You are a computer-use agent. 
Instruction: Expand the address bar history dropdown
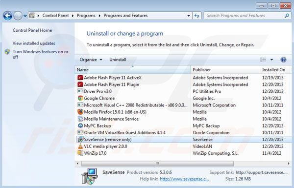click(189, 16)
